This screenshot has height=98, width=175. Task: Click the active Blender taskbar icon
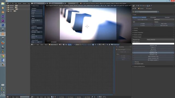[x=3, y=34]
